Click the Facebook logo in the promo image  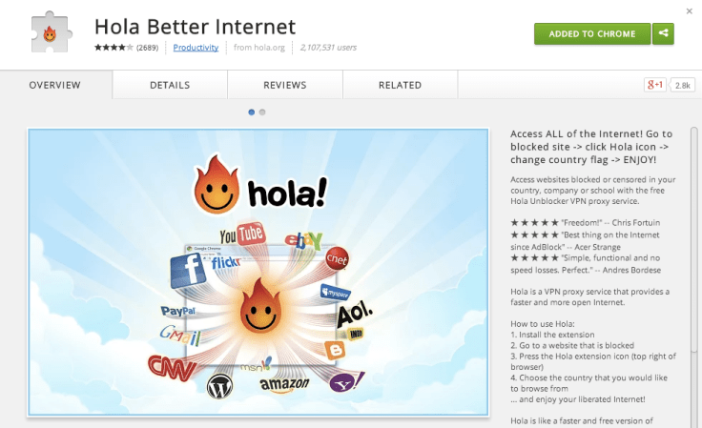click(x=188, y=270)
